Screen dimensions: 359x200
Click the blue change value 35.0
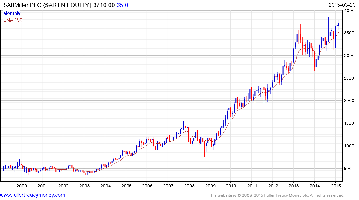[122, 5]
